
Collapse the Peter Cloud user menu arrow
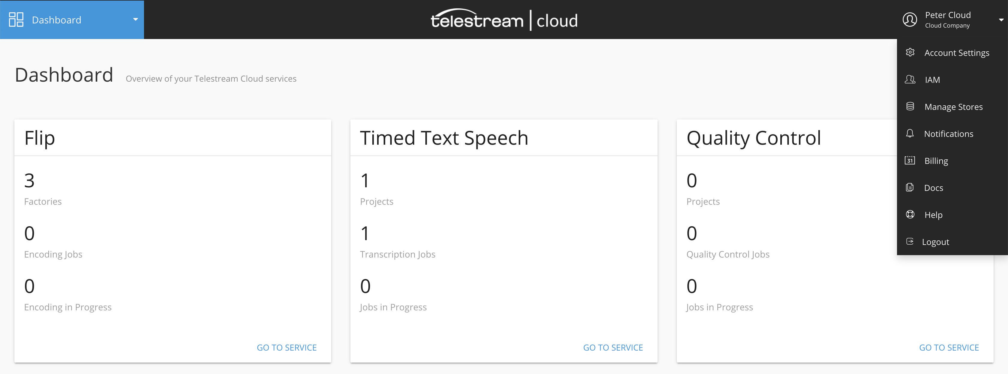[1001, 20]
